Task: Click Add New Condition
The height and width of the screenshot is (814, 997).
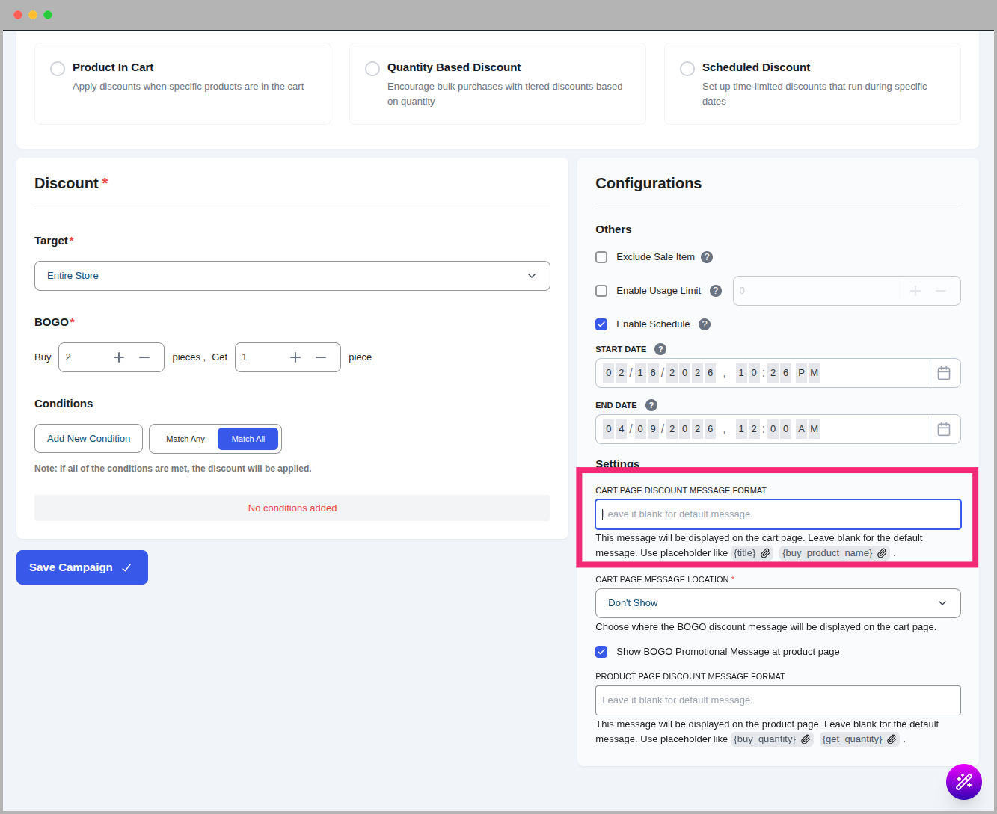Action: (88, 438)
